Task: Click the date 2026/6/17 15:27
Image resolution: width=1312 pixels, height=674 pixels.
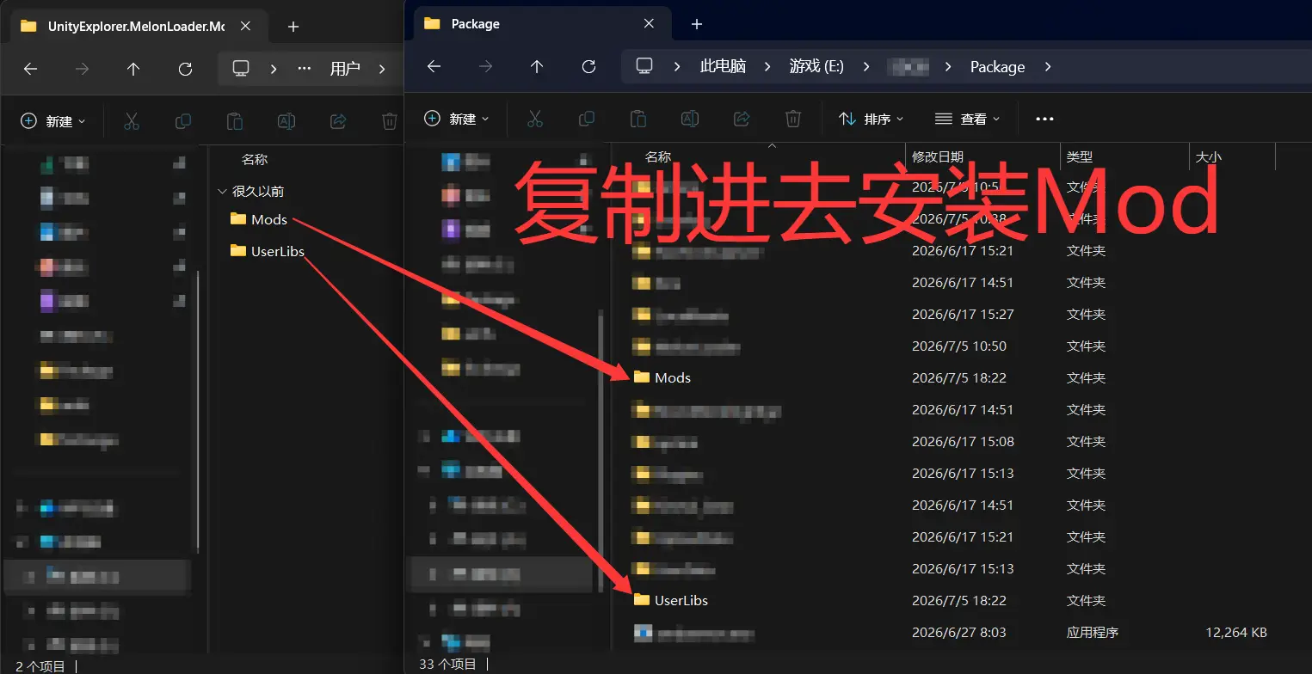Action: tap(963, 314)
